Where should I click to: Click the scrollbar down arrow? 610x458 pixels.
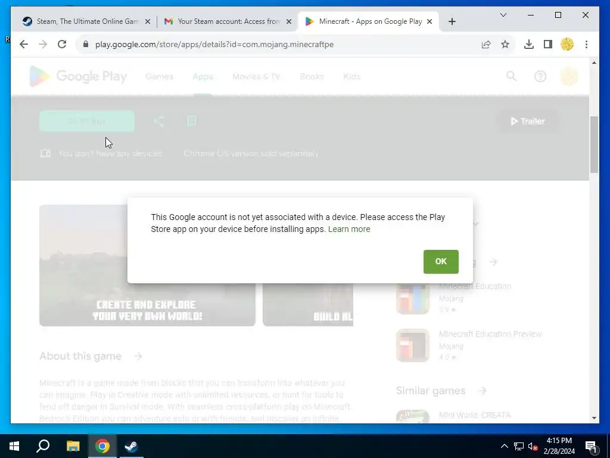pos(594,418)
